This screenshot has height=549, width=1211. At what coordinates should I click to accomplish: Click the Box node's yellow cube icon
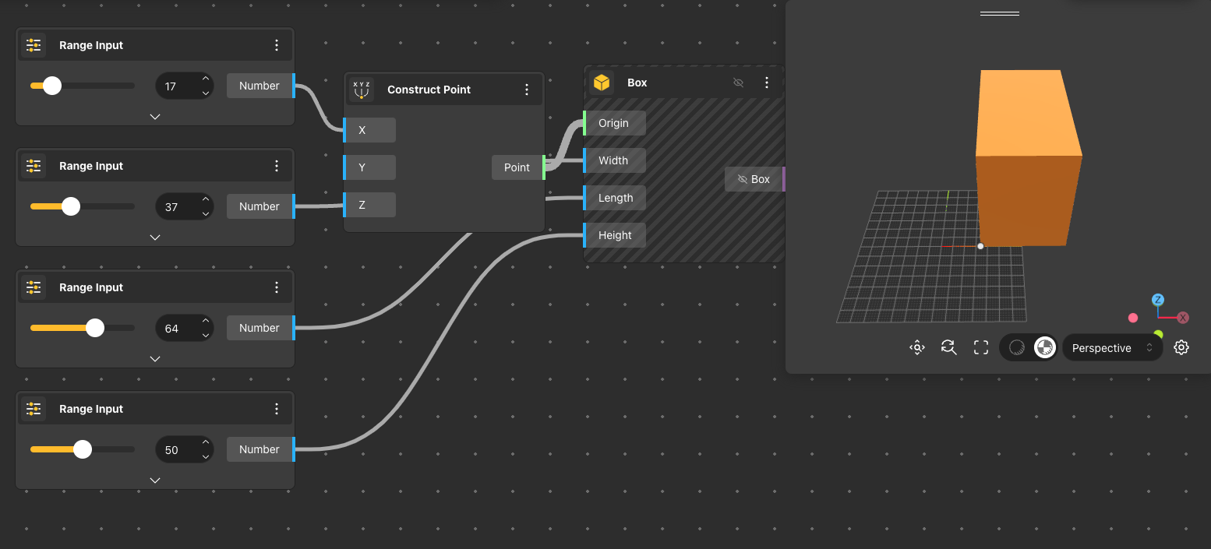601,83
